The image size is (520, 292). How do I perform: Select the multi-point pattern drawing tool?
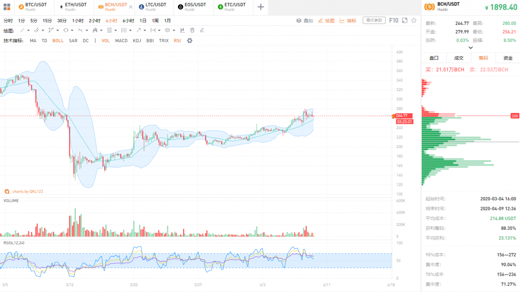[x=95, y=30]
